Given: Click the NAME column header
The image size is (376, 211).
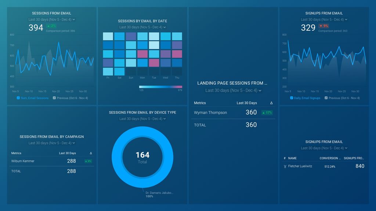Looking at the screenshot, I should coord(292,158).
